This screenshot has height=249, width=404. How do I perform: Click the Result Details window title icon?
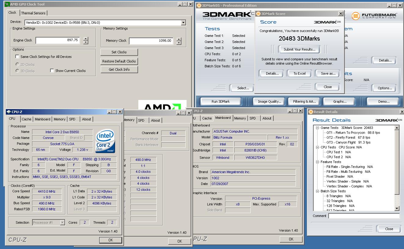[311, 112]
